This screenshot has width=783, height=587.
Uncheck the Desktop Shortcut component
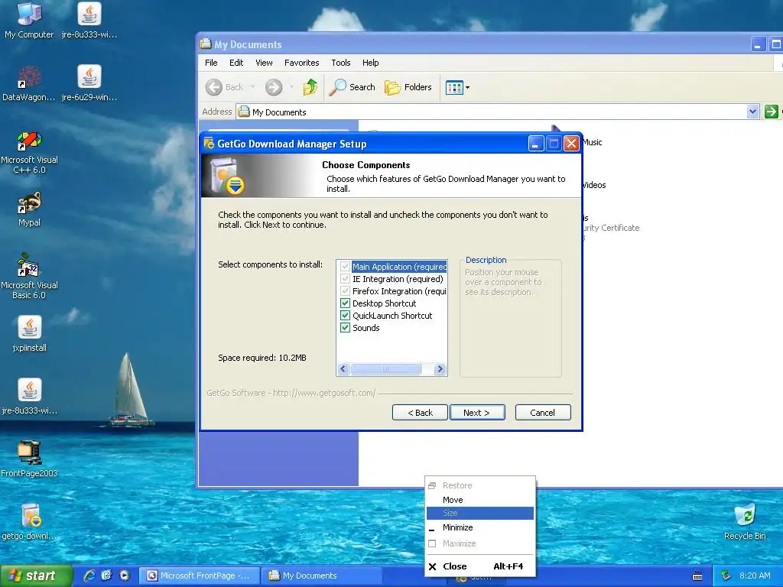point(345,303)
